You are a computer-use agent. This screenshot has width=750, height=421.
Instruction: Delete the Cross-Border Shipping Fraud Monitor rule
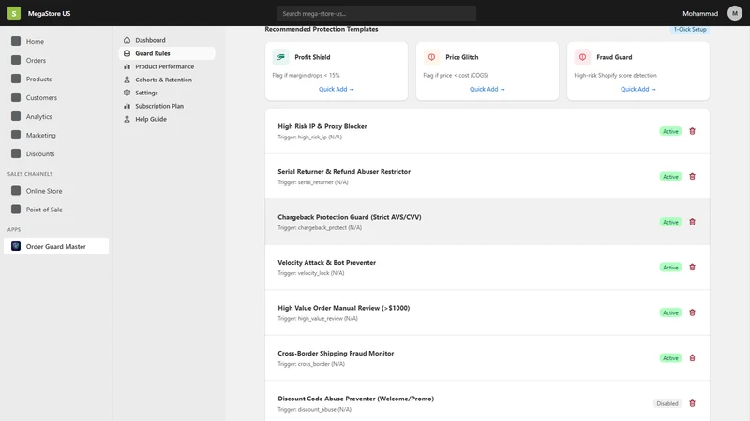pos(692,358)
